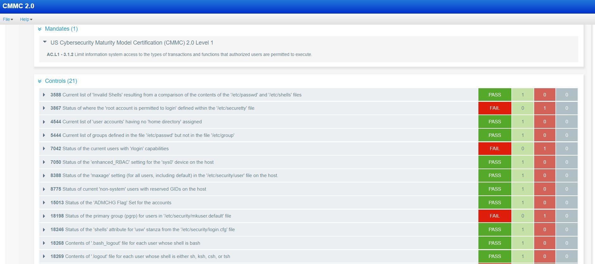The width and height of the screenshot is (595, 264).
Task: Click PASS status for control 8775
Action: pos(495,189)
